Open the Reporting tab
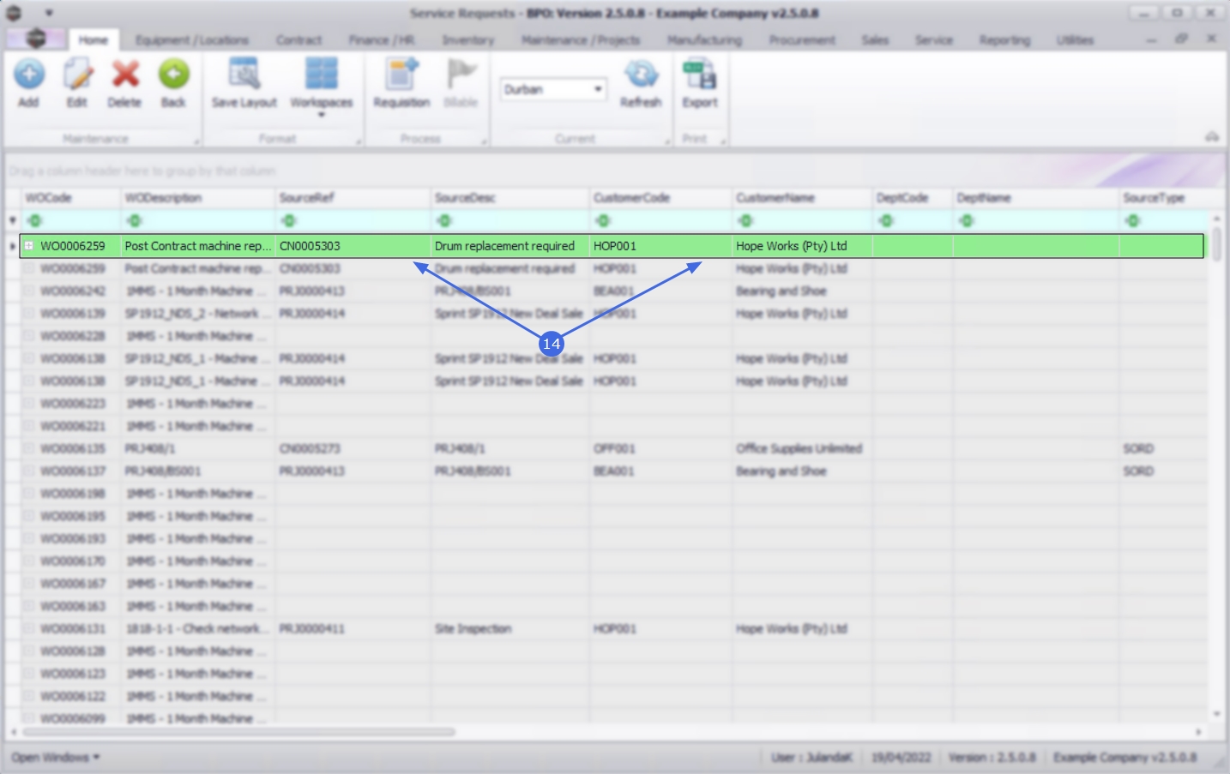The width and height of the screenshot is (1230, 774). click(1005, 40)
